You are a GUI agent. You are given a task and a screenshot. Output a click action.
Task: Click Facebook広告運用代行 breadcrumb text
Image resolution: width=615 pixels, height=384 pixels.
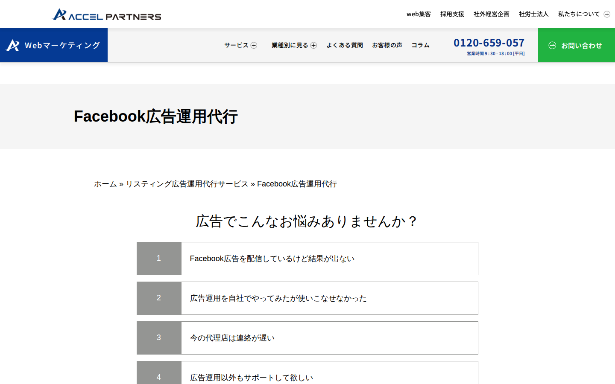[297, 184]
